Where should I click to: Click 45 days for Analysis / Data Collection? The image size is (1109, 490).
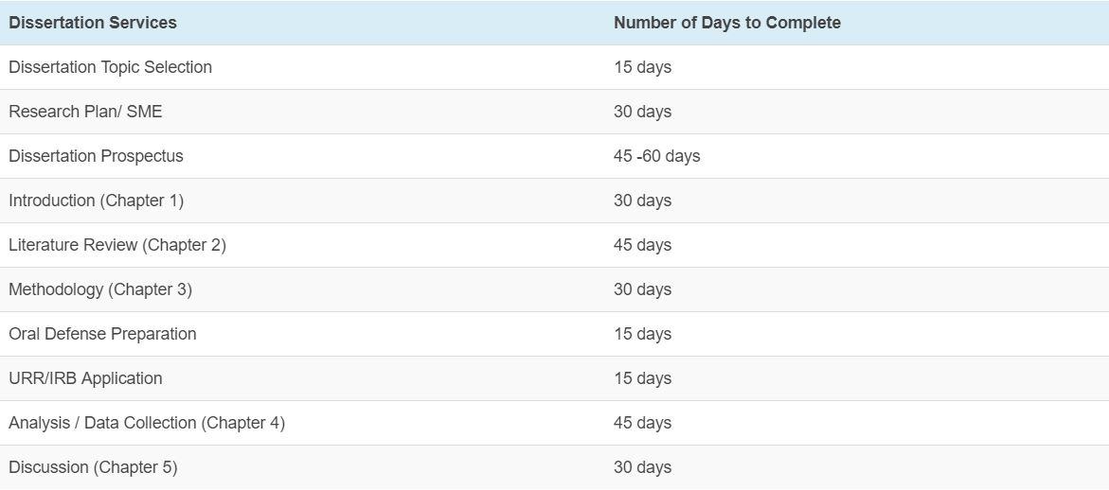pos(642,423)
